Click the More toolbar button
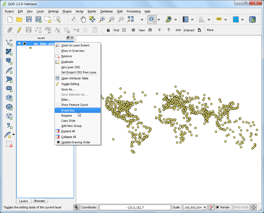The width and height of the screenshot is (264, 213). coord(210,30)
